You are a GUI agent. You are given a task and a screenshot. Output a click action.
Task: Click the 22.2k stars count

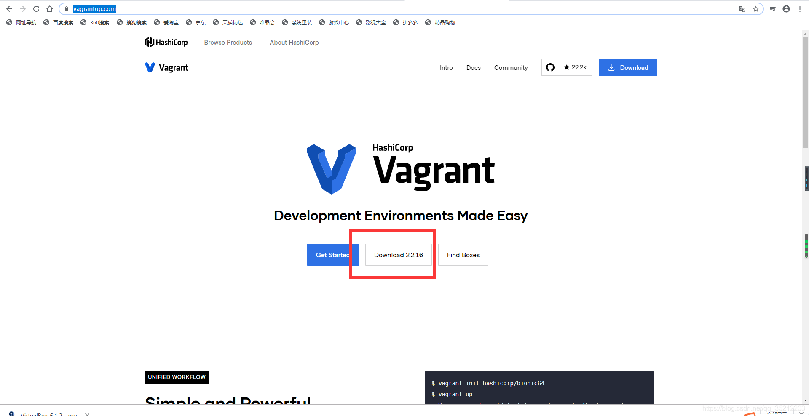click(x=575, y=67)
